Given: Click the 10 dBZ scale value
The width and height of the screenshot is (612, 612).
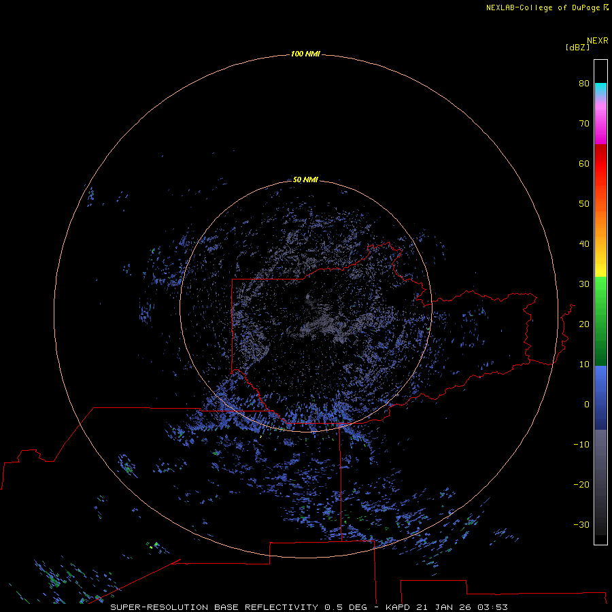Looking at the screenshot, I should pyautogui.click(x=584, y=364).
